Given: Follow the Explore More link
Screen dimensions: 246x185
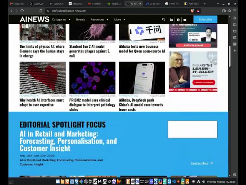Looking at the screenshot, I should click(x=202, y=163).
